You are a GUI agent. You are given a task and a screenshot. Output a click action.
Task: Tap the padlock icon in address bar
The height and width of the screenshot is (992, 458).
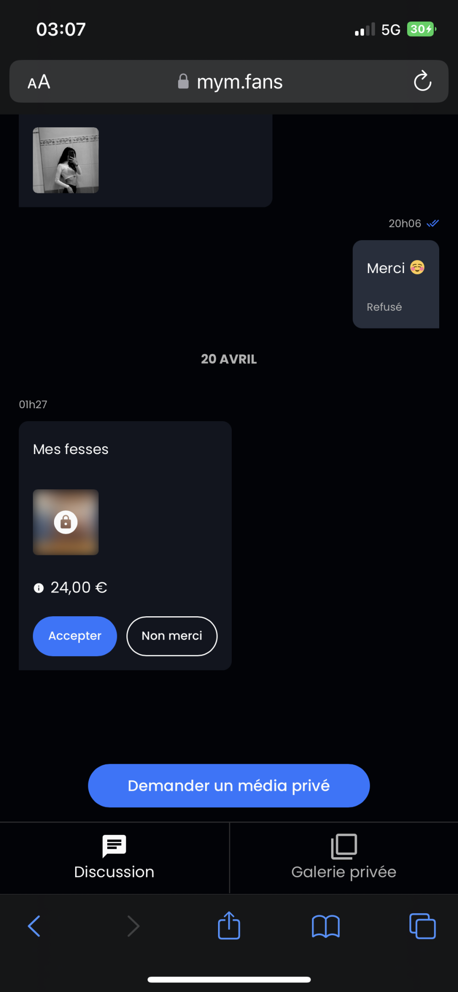183,82
